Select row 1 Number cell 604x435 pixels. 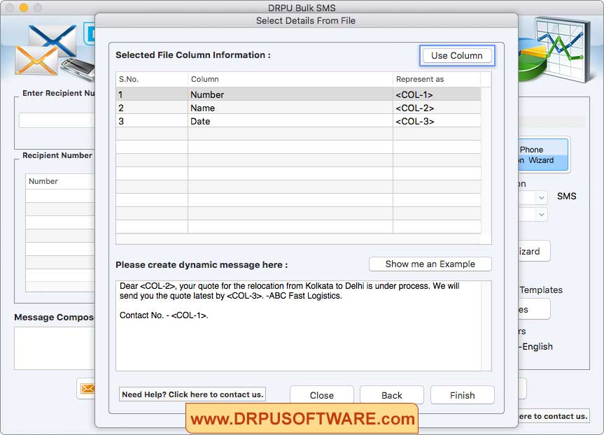(x=290, y=94)
